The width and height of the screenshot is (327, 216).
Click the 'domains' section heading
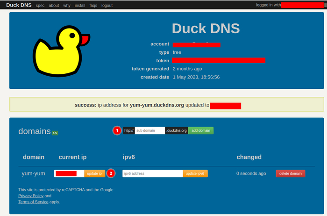click(35, 131)
